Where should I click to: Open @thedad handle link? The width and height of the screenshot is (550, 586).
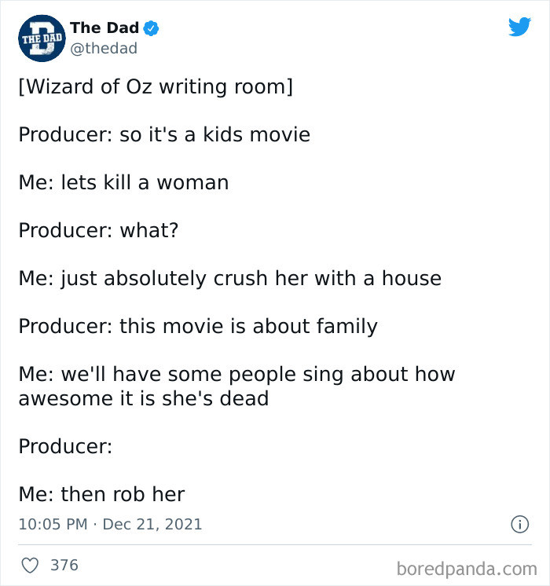[x=104, y=49]
